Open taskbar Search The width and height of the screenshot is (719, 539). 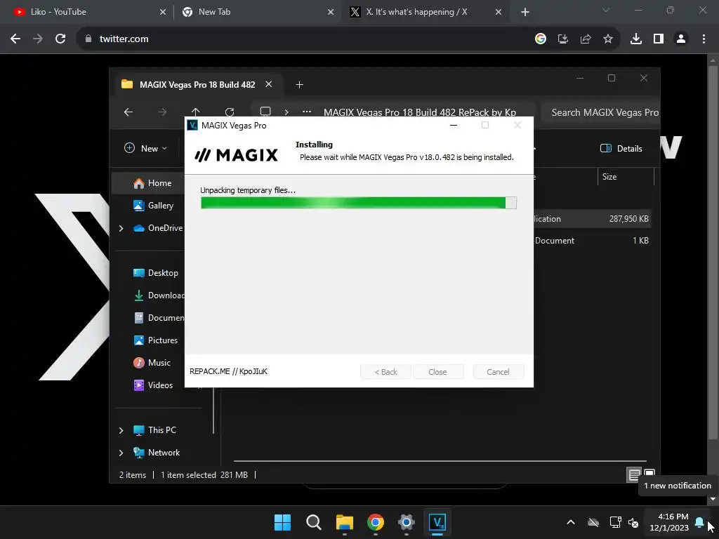pyautogui.click(x=314, y=522)
